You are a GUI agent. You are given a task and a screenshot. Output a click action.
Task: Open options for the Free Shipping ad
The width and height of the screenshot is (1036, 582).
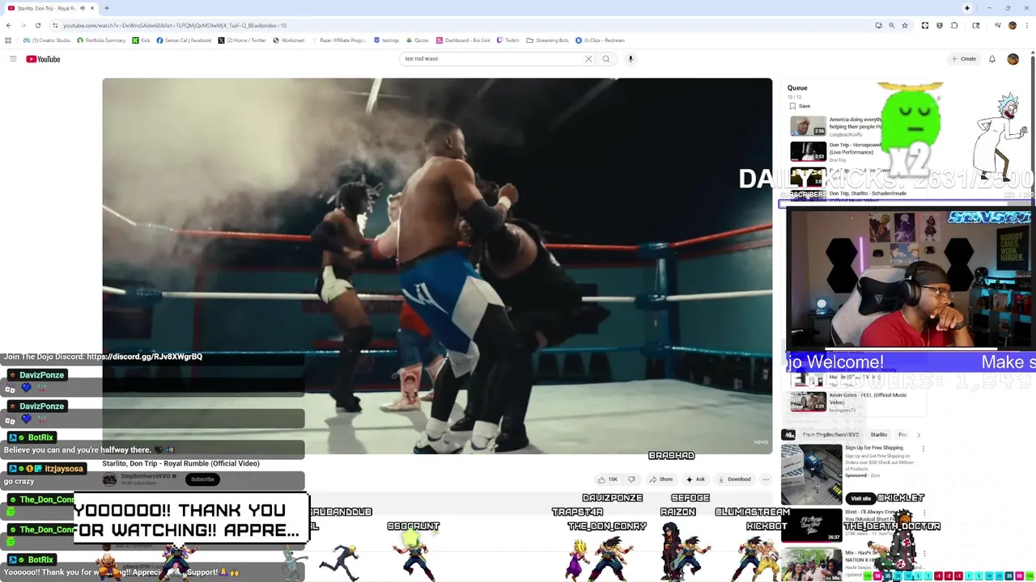tap(923, 448)
